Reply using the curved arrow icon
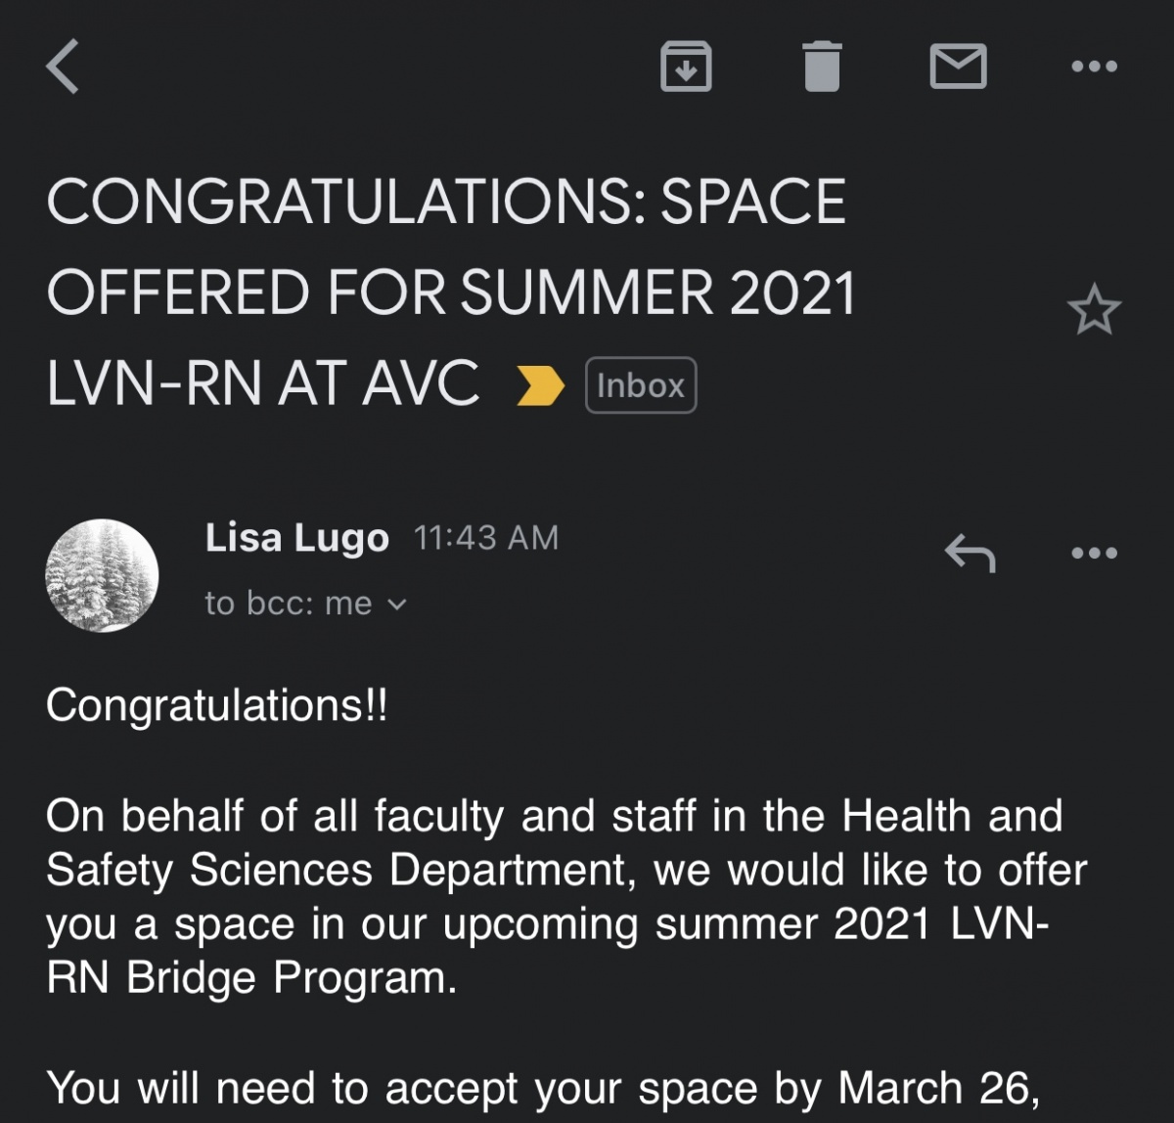The width and height of the screenshot is (1174, 1123). coord(970,553)
